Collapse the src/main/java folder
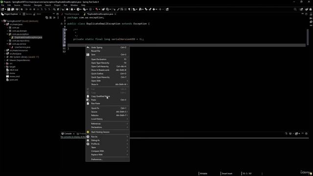Screen dimensions: 313x176 tap(5, 24)
